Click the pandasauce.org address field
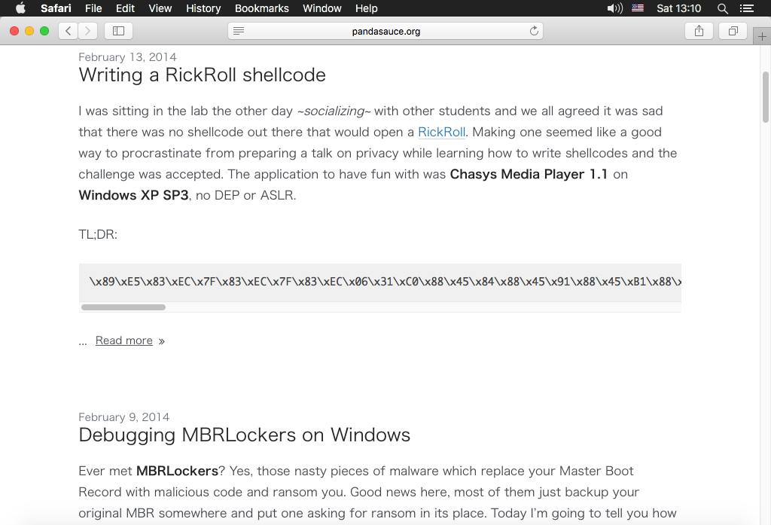Image resolution: width=771 pixels, height=525 pixels. pyautogui.click(x=385, y=31)
